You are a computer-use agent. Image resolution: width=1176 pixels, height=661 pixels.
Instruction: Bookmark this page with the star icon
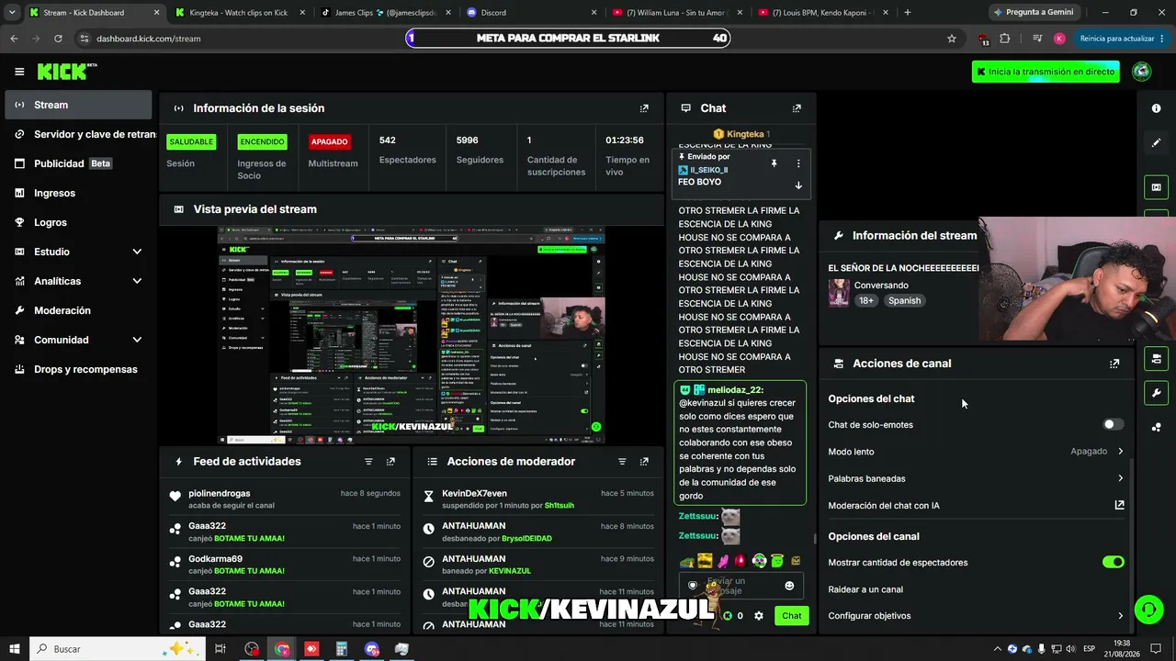tap(952, 39)
